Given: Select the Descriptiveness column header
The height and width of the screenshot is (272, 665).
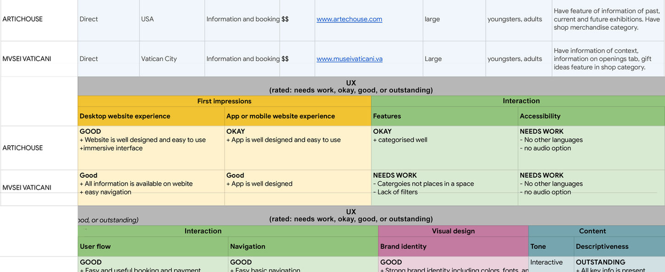Looking at the screenshot, I should tap(619, 246).
